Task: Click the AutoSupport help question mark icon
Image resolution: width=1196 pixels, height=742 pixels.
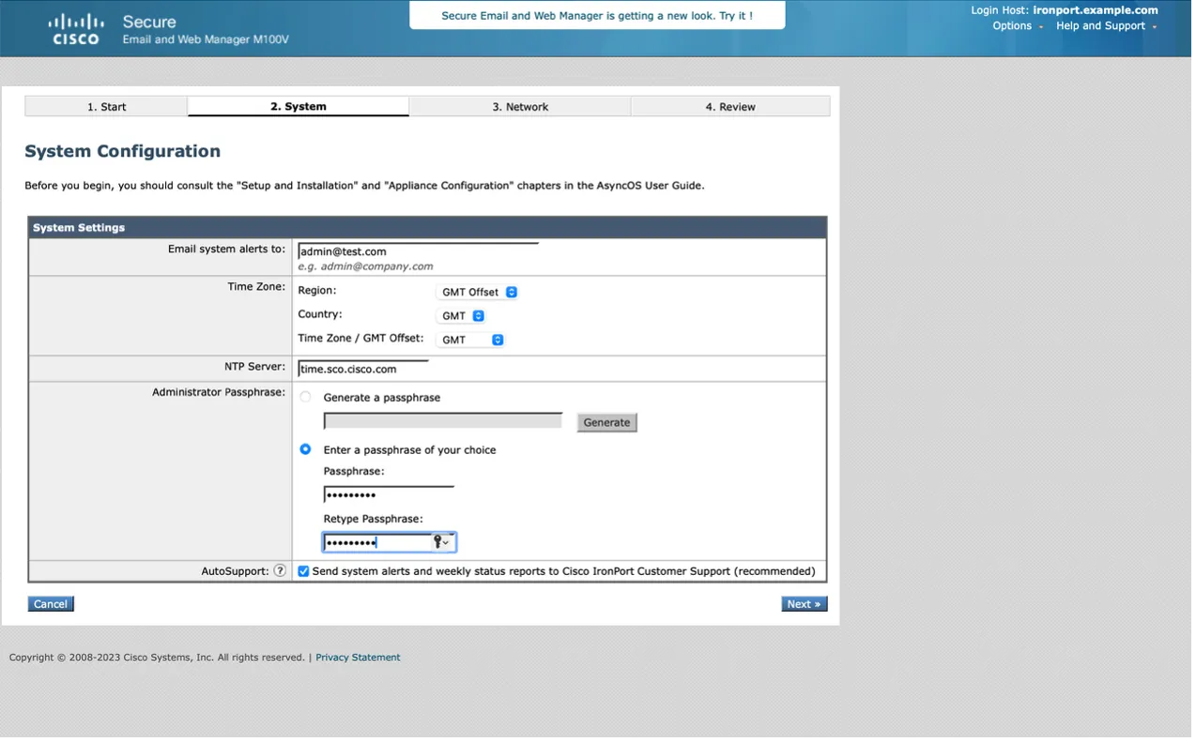Action: 280,570
